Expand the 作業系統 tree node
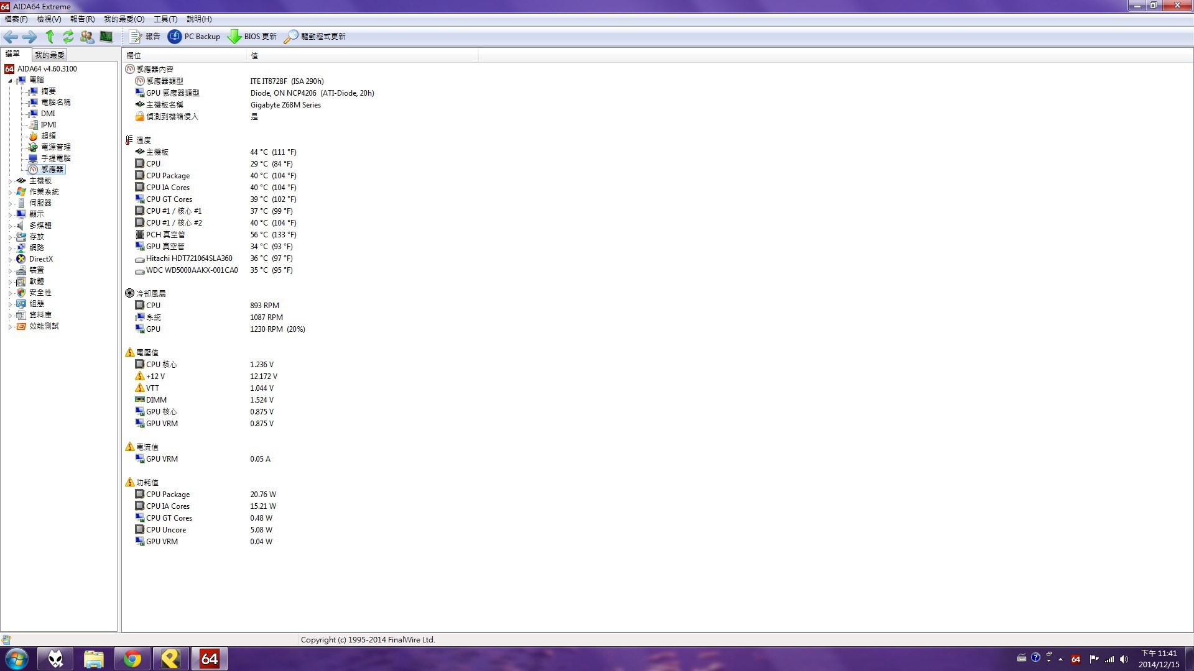The image size is (1194, 671). pyautogui.click(x=10, y=193)
